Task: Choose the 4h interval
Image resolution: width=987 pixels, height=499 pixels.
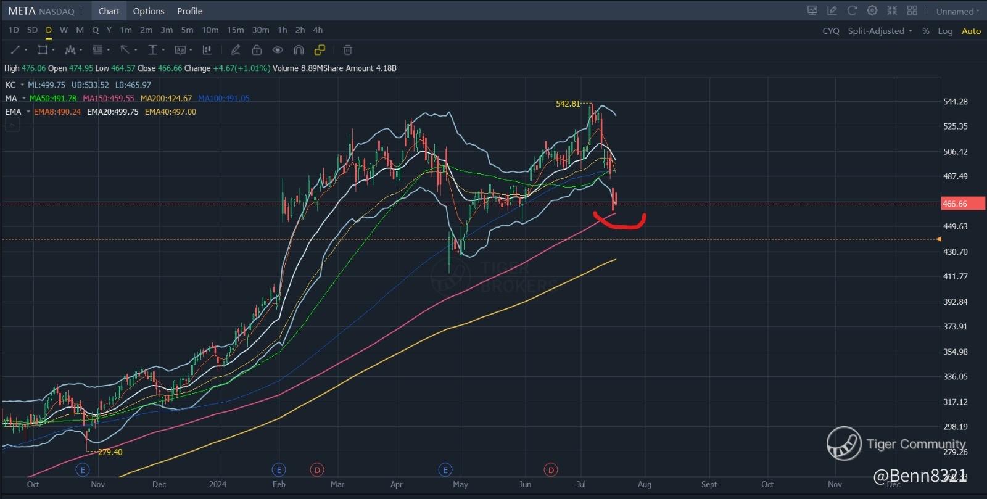Action: 318,30
